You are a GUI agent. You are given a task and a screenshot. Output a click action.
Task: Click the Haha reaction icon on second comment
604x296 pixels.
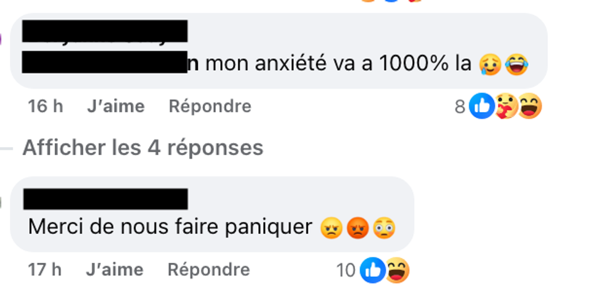pyautogui.click(x=397, y=270)
